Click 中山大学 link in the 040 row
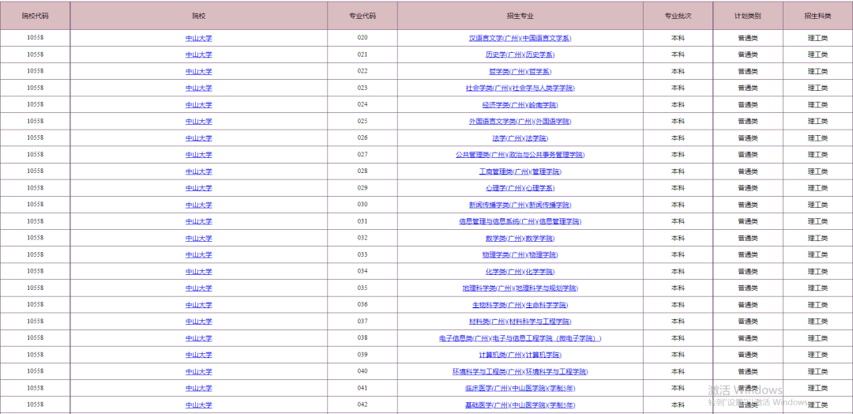This screenshot has height=414, width=853. click(198, 371)
